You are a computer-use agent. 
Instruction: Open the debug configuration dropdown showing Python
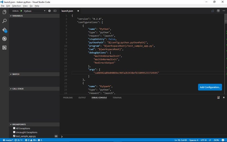[35, 11]
